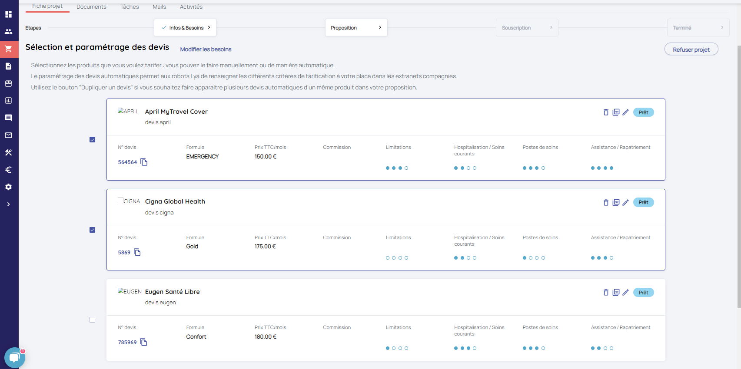Screen dimensions: 741x369
Task: Uncheck the Cigna Global Health checkbox
Action: click(x=92, y=230)
